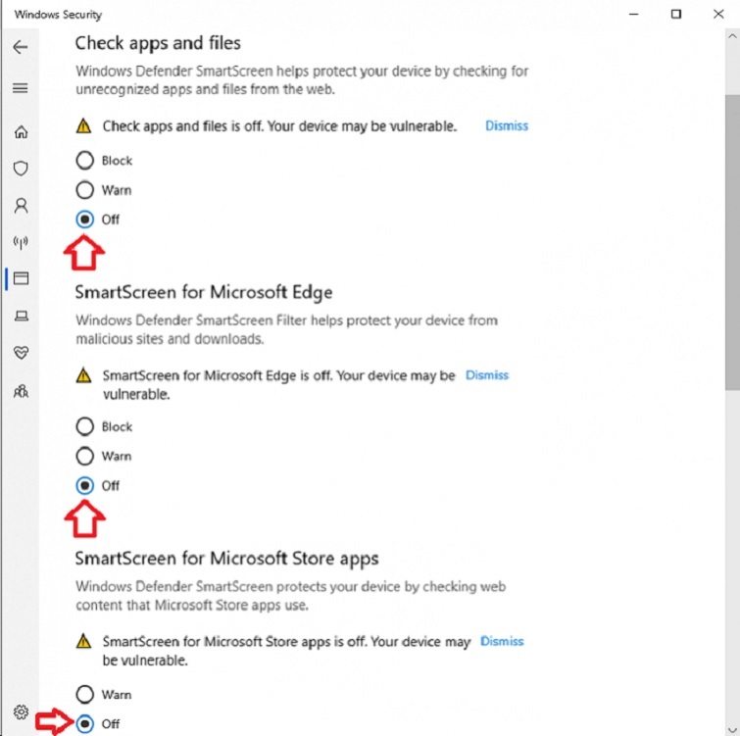Viewport: 740px width, 736px height.
Task: Open Device performance & health heart icon
Action: click(20, 353)
